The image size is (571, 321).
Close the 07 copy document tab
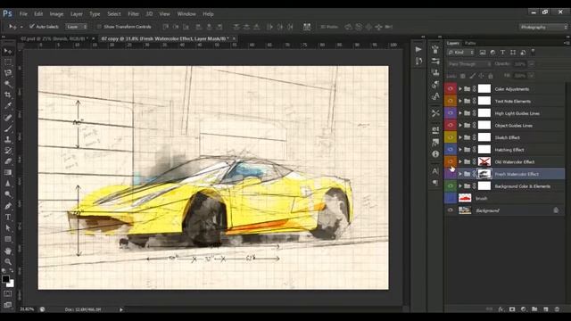tap(234, 38)
